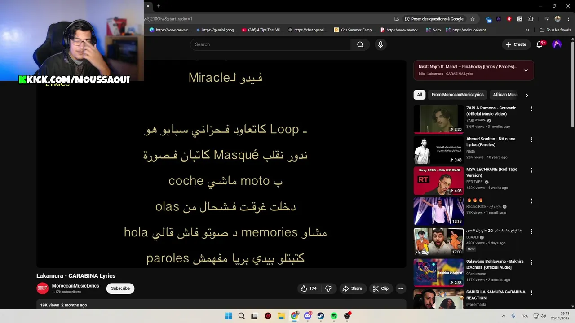This screenshot has width=575, height=323.
Task: Show hidden bookmarks with double chevron
Action: coord(527,30)
